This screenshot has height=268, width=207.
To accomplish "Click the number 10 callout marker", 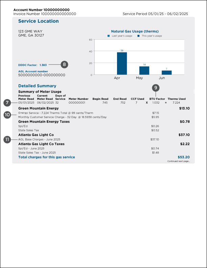I will 7,115.
